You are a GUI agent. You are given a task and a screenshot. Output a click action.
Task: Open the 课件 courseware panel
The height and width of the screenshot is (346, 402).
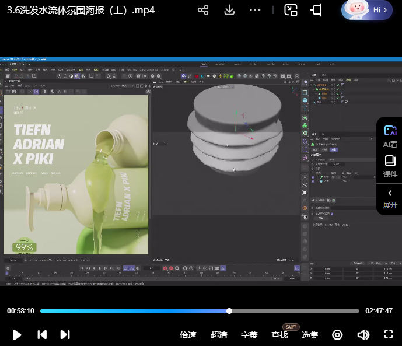coord(390,166)
